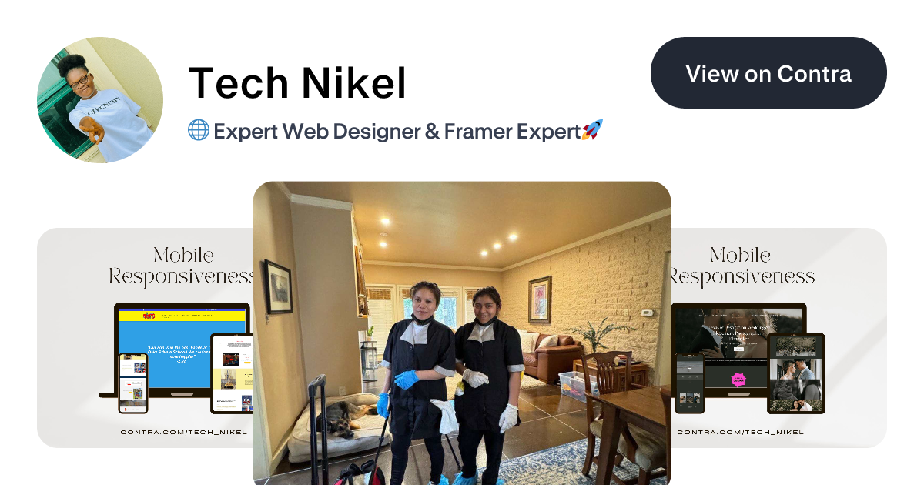Click the phone mockup on right card
The height and width of the screenshot is (485, 924).
pos(689,383)
